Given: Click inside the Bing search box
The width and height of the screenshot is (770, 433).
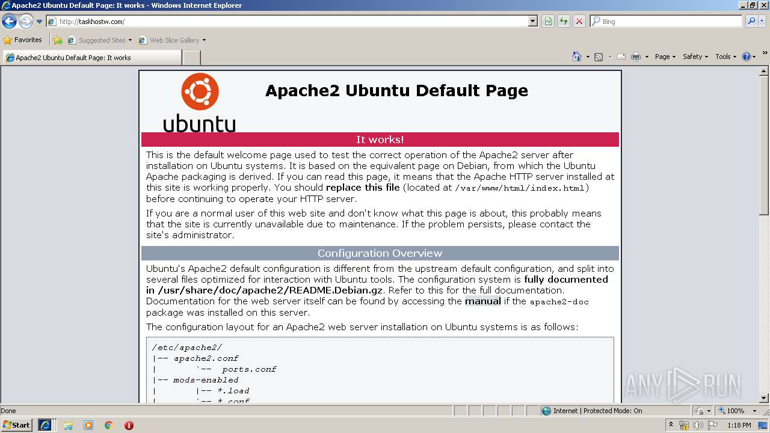Looking at the screenshot, I should point(671,22).
